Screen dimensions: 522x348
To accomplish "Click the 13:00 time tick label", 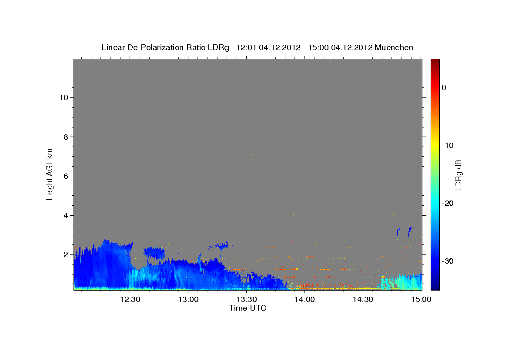I will tap(188, 299).
